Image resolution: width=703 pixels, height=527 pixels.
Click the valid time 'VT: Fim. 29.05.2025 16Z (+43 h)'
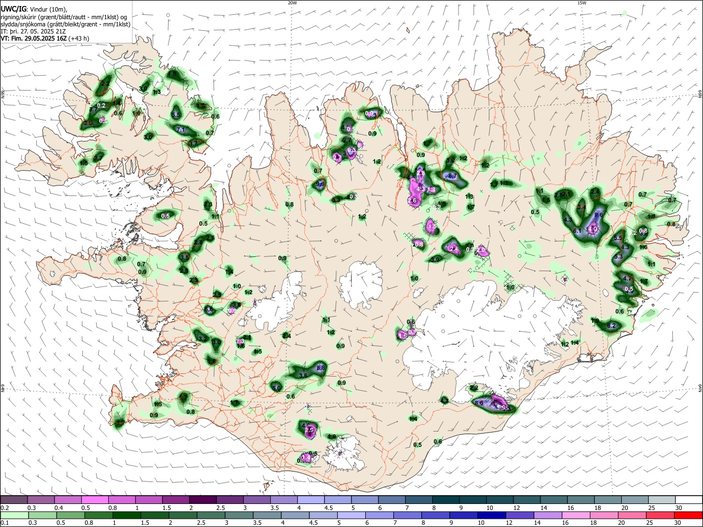[x=45, y=38]
